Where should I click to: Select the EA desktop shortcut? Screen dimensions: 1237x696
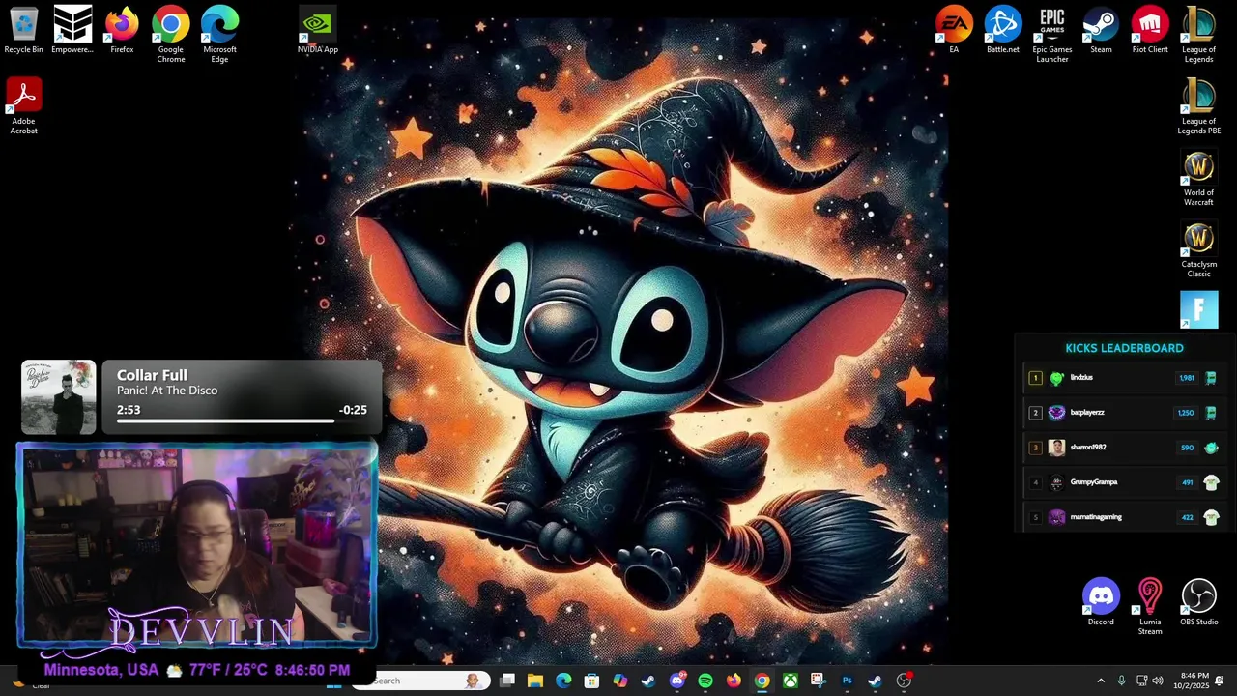(x=954, y=30)
